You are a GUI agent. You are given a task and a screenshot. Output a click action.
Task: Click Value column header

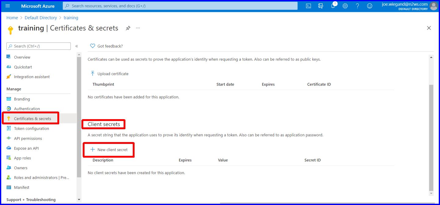click(x=223, y=160)
